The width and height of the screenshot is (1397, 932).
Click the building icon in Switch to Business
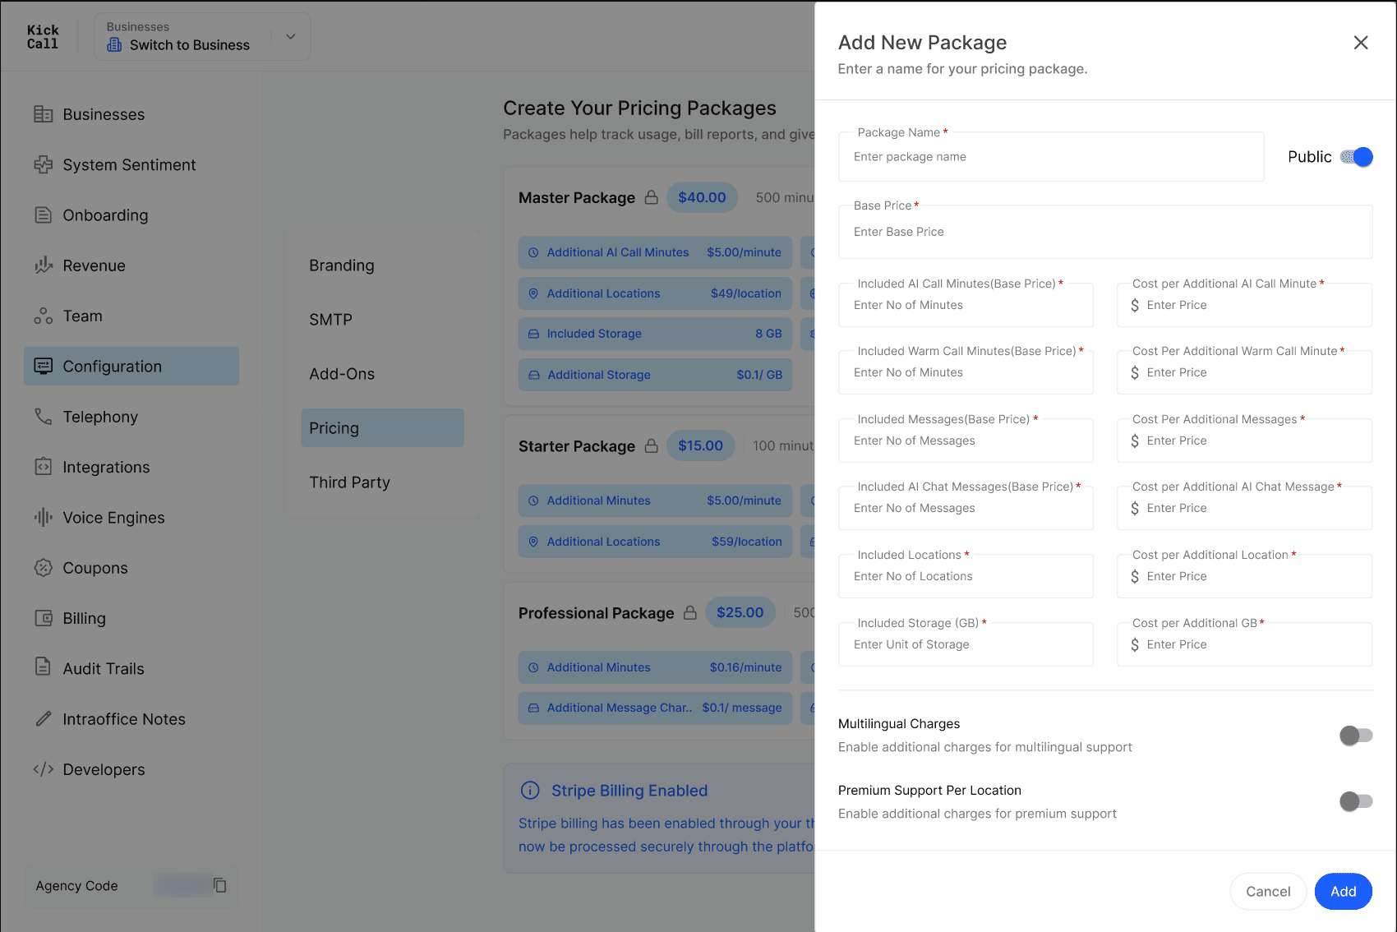click(x=114, y=44)
